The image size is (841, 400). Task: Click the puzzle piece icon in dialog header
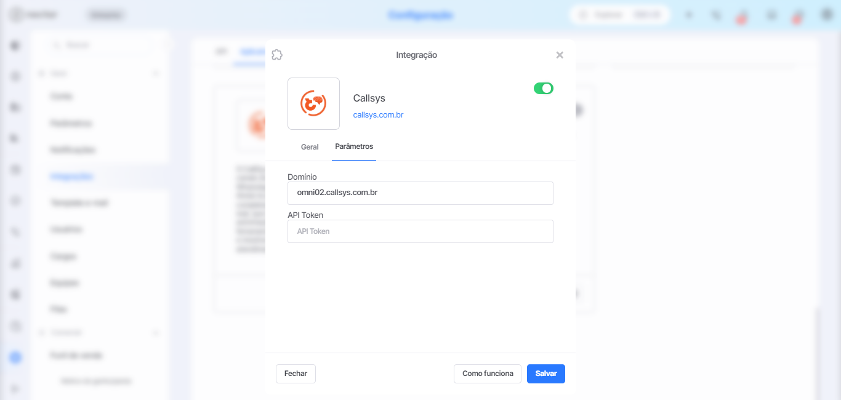277,55
